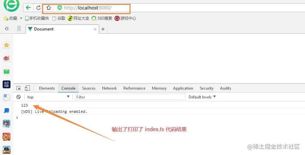The width and height of the screenshot is (305, 155).
Task: Open blue chat bubble sidebar icon
Action: [x=7, y=111]
